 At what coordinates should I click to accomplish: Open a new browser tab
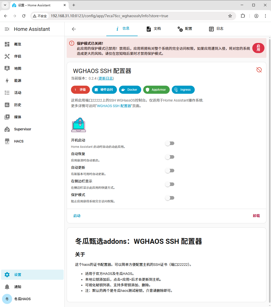(x=74, y=5)
